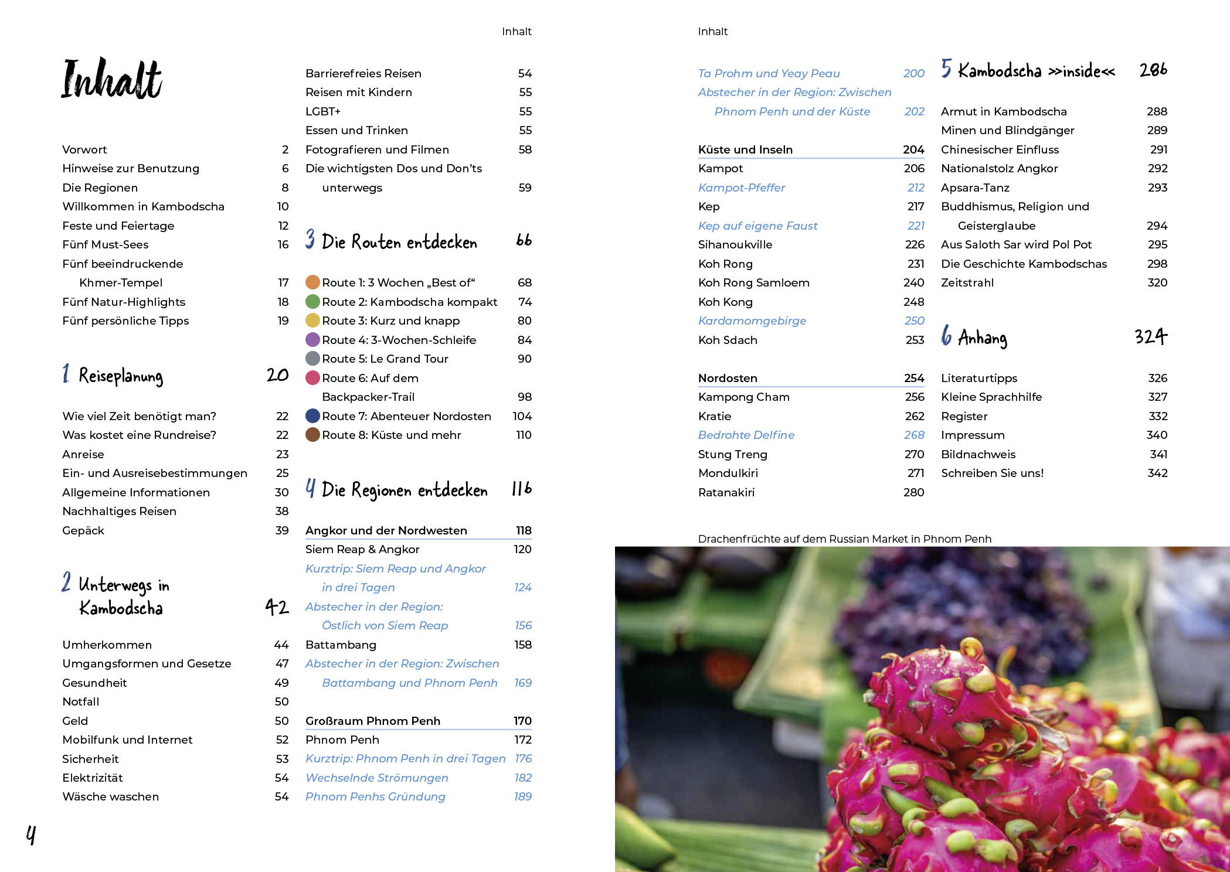The width and height of the screenshot is (1230, 872).
Task: Go to chapter 5 Kambodscha inside heading
Action: click(1036, 71)
